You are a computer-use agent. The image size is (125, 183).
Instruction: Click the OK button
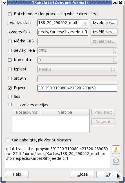pyautogui.click(x=108, y=174)
